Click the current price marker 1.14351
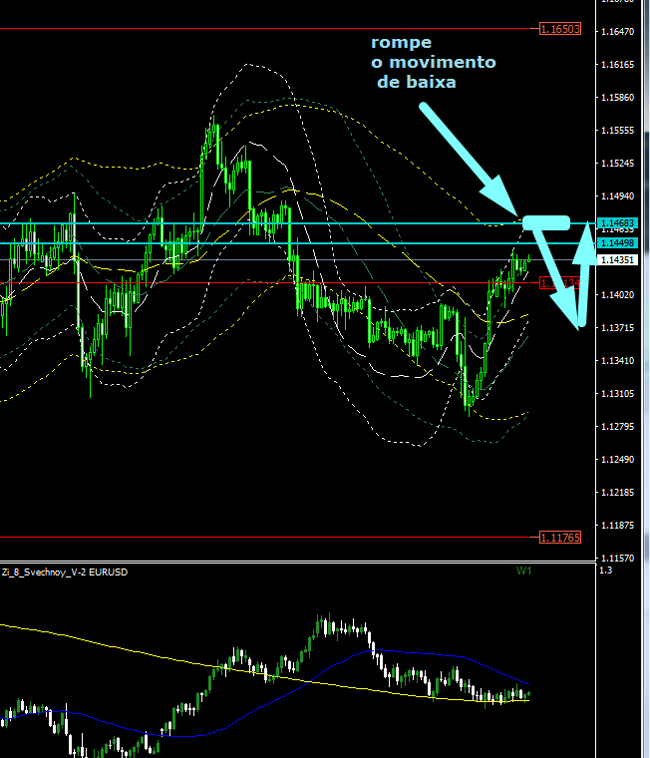The height and width of the screenshot is (758, 650). point(615,260)
